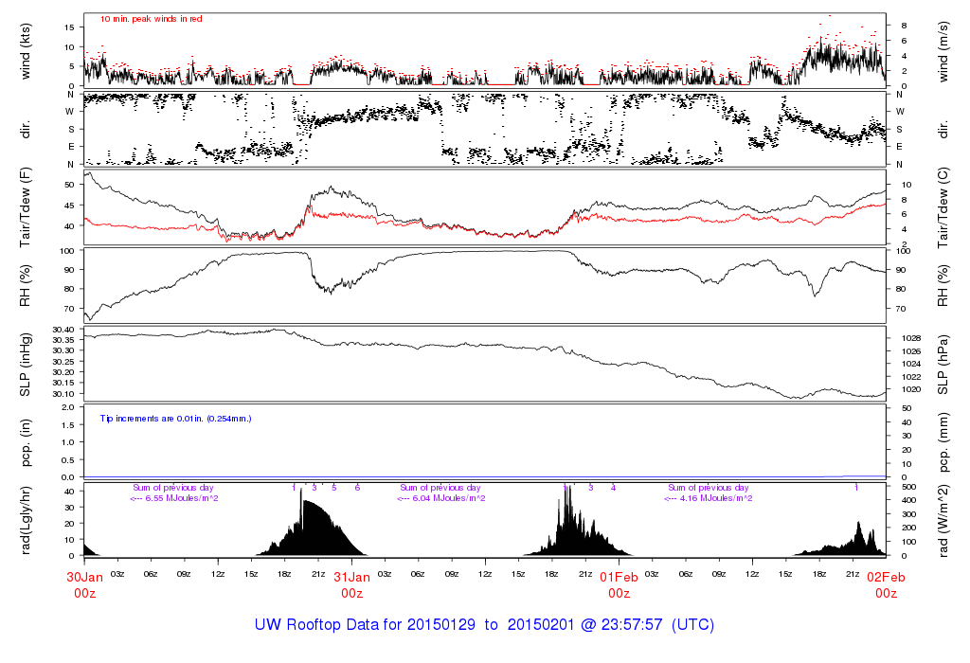Select the "1020" hPa tick label

tap(911, 389)
